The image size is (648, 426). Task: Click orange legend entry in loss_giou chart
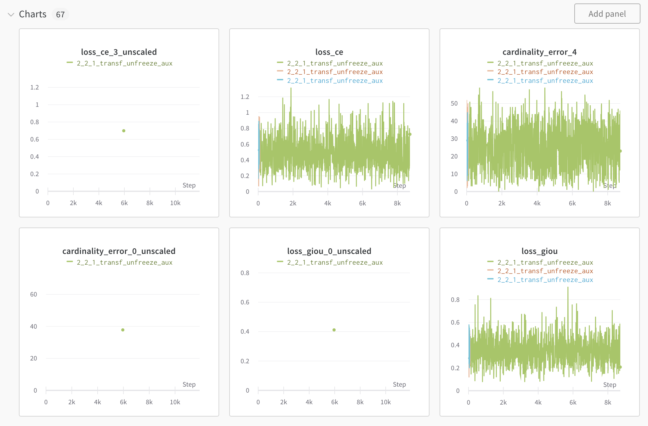coord(545,271)
